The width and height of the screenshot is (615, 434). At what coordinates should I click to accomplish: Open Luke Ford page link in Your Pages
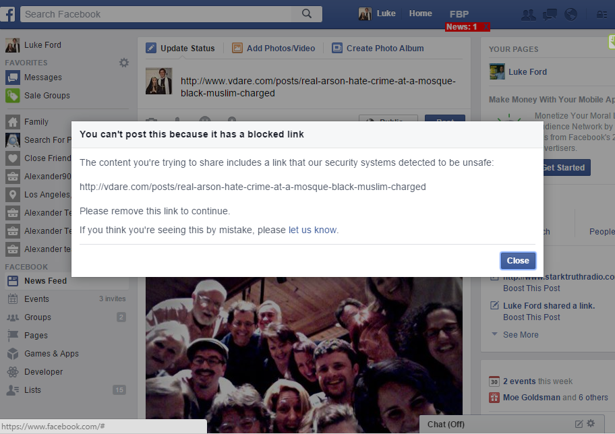[x=527, y=72]
